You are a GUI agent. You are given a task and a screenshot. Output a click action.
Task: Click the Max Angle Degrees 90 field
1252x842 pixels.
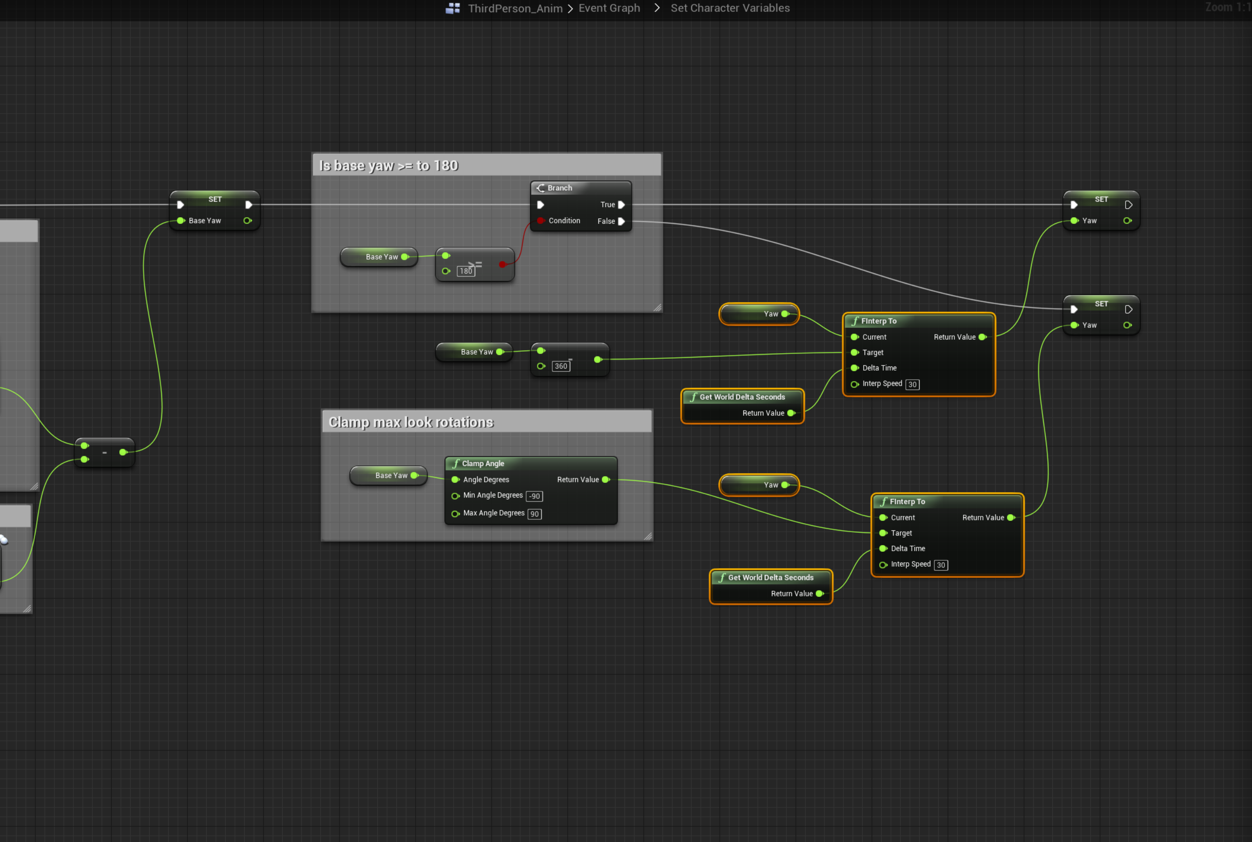pyautogui.click(x=534, y=514)
